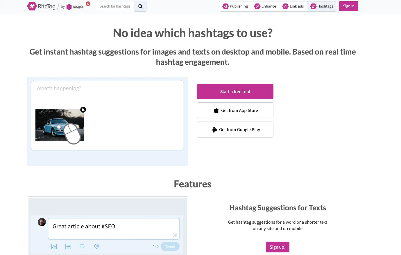Click the poll icon in tweet box
Image resolution: width=401 pixels, height=255 pixels.
(82, 246)
